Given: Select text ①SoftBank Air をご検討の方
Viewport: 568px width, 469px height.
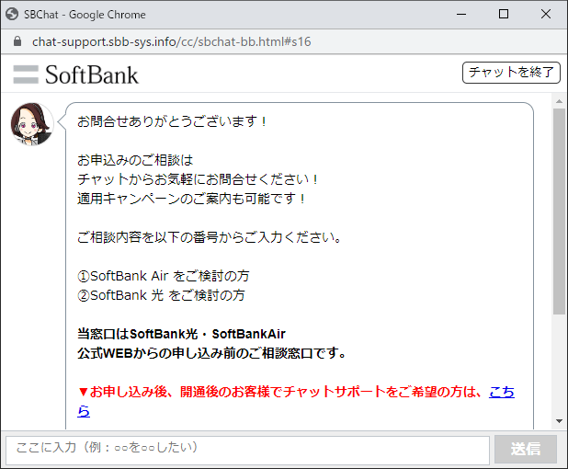Looking at the screenshot, I should 163,276.
